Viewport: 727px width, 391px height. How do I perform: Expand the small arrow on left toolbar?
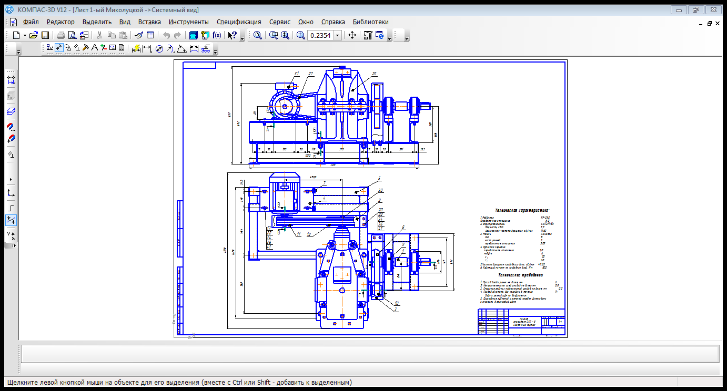coord(11,179)
